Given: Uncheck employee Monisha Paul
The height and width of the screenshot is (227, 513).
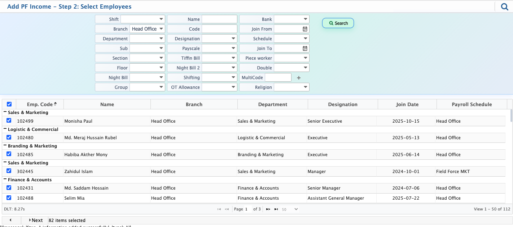Looking at the screenshot, I should tap(9, 121).
